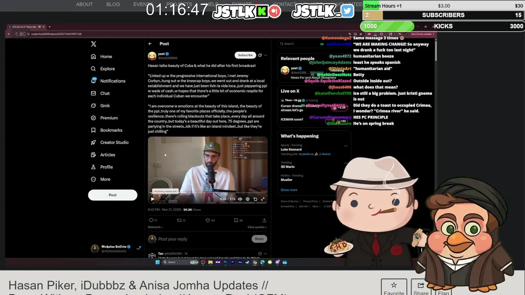Click reply icon with 77 replies
Screen dimensions: 525x295
coord(153,220)
